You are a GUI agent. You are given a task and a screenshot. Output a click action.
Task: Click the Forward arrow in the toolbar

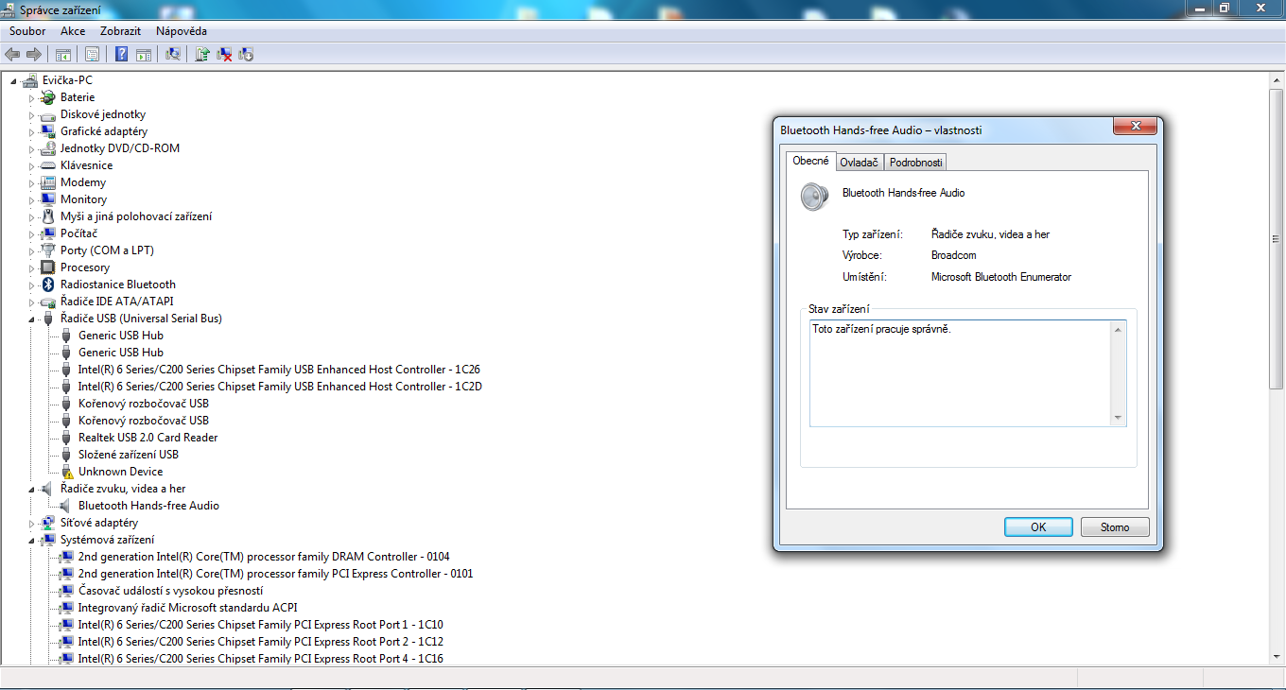click(x=34, y=54)
